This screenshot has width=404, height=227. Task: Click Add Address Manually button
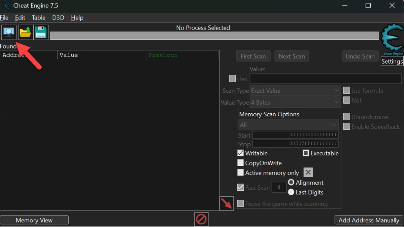tap(369, 220)
